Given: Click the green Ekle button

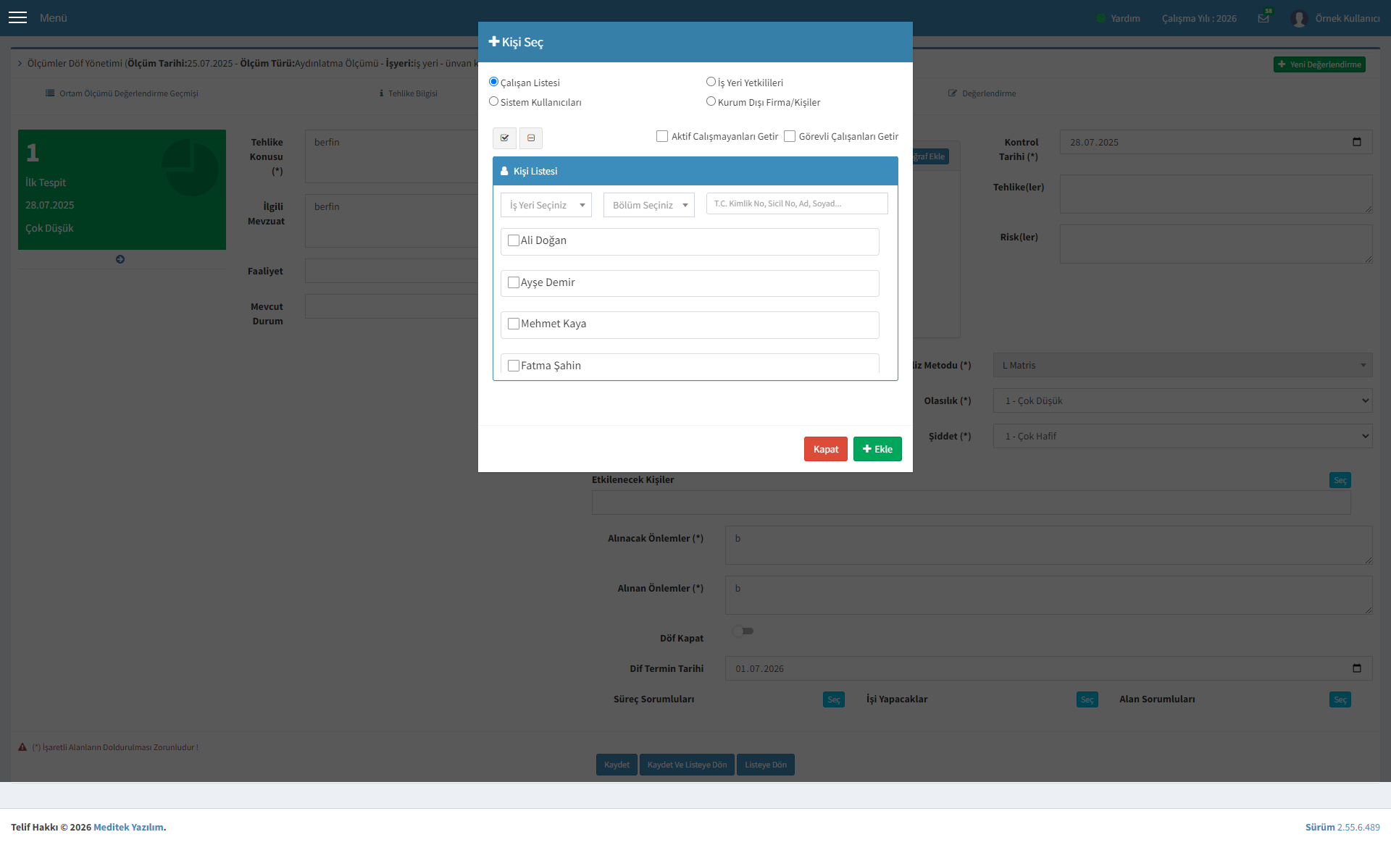Looking at the screenshot, I should 877,449.
